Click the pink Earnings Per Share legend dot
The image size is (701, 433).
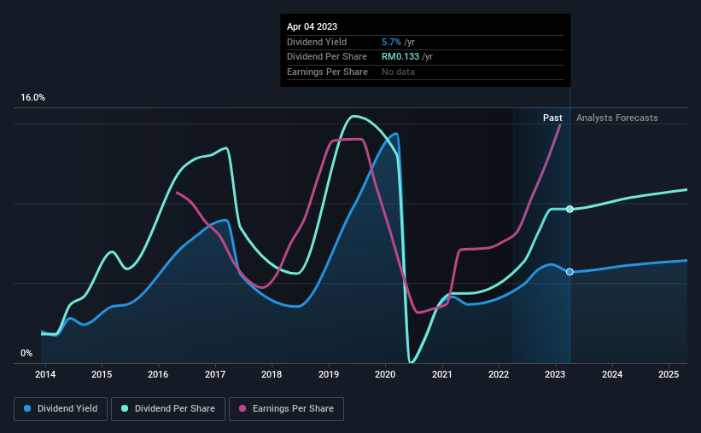pyautogui.click(x=242, y=408)
